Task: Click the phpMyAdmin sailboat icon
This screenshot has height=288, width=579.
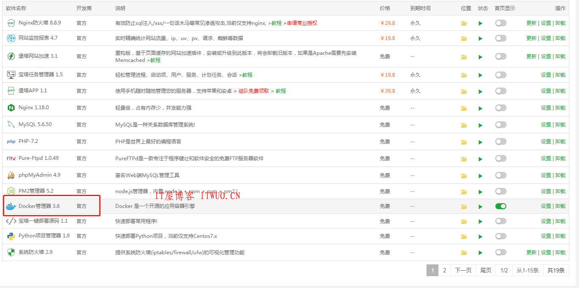Action: (11, 175)
